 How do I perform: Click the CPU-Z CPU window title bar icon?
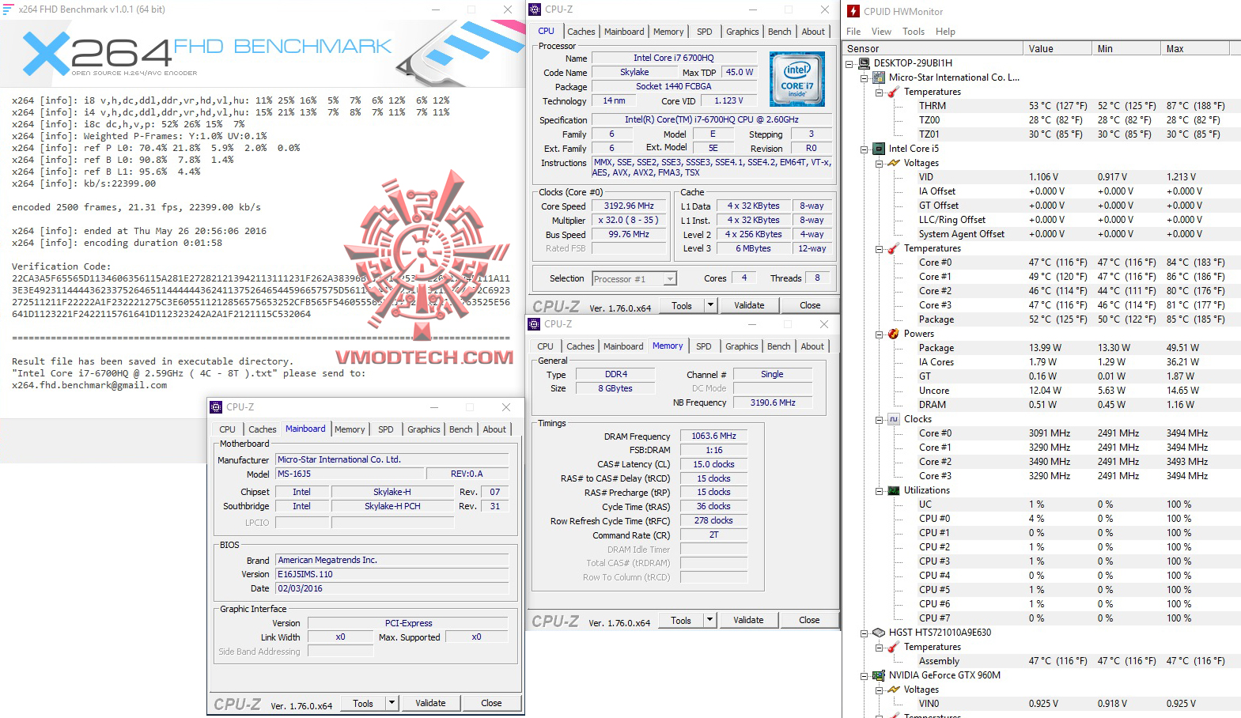pos(535,9)
